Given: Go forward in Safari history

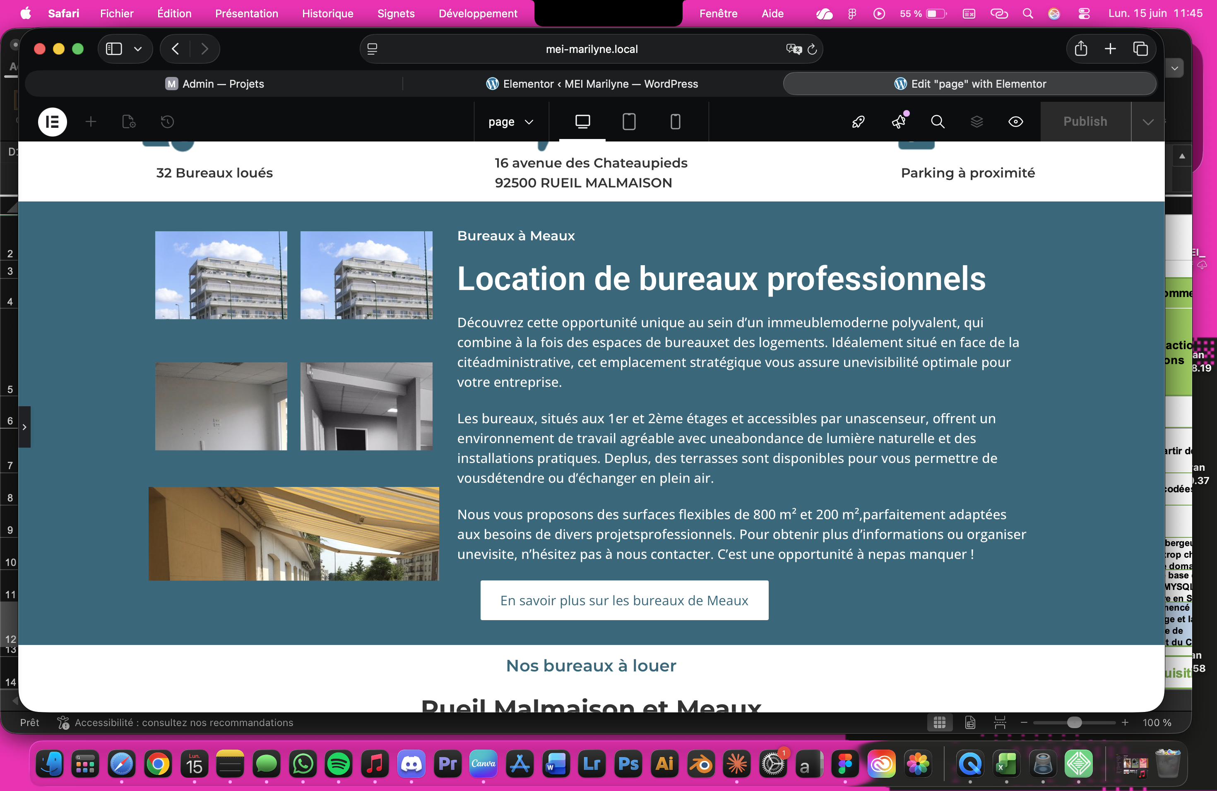Looking at the screenshot, I should pos(204,49).
